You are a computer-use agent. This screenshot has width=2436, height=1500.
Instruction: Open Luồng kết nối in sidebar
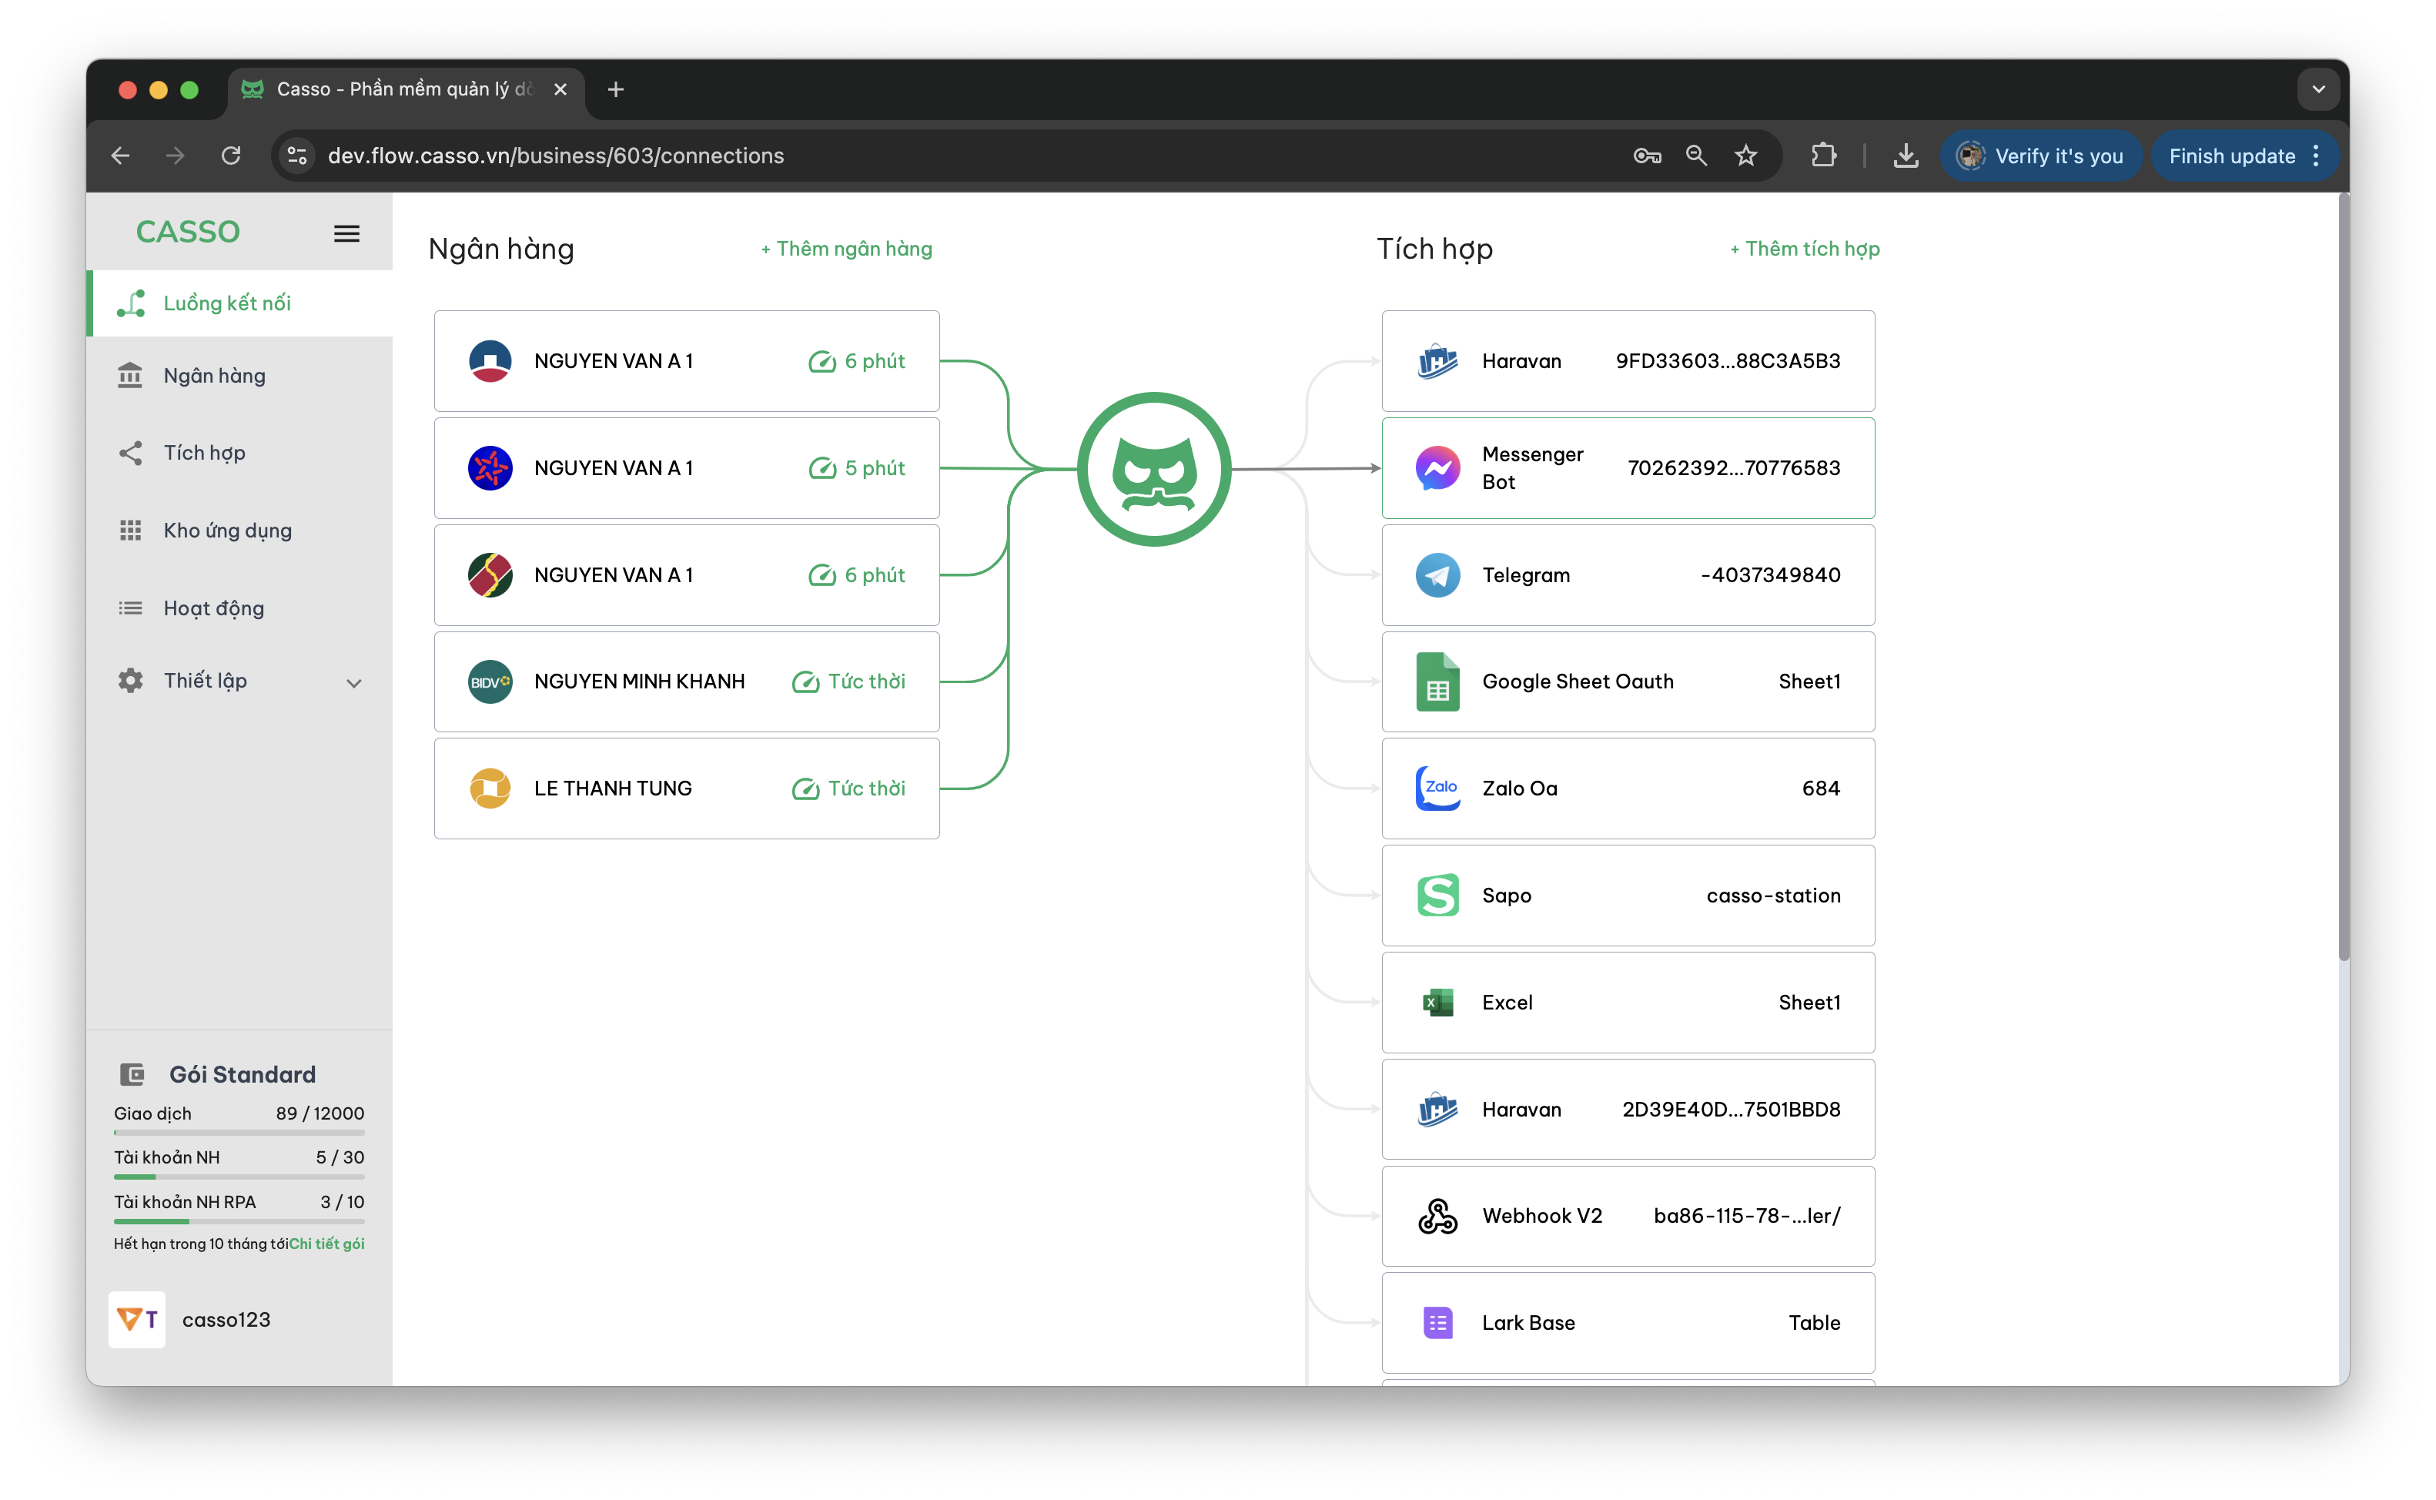click(x=240, y=303)
